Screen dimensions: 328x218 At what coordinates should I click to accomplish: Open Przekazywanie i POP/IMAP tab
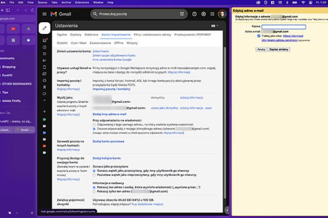click(x=192, y=35)
